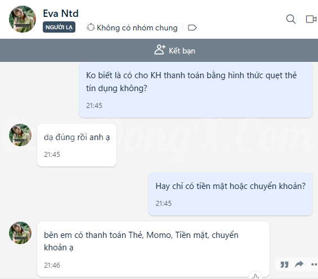Click the thumbs-up reaction icon
318x279 pixels.
click(x=256, y=276)
